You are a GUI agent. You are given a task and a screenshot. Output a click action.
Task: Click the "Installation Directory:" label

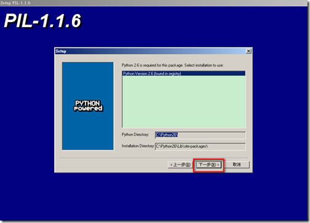click(x=138, y=146)
